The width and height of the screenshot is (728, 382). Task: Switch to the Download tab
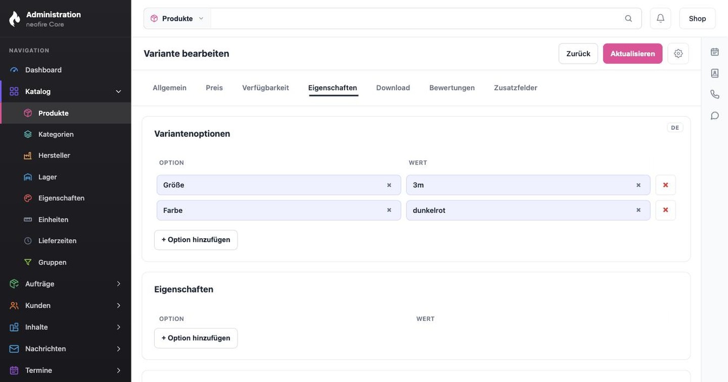(x=393, y=88)
